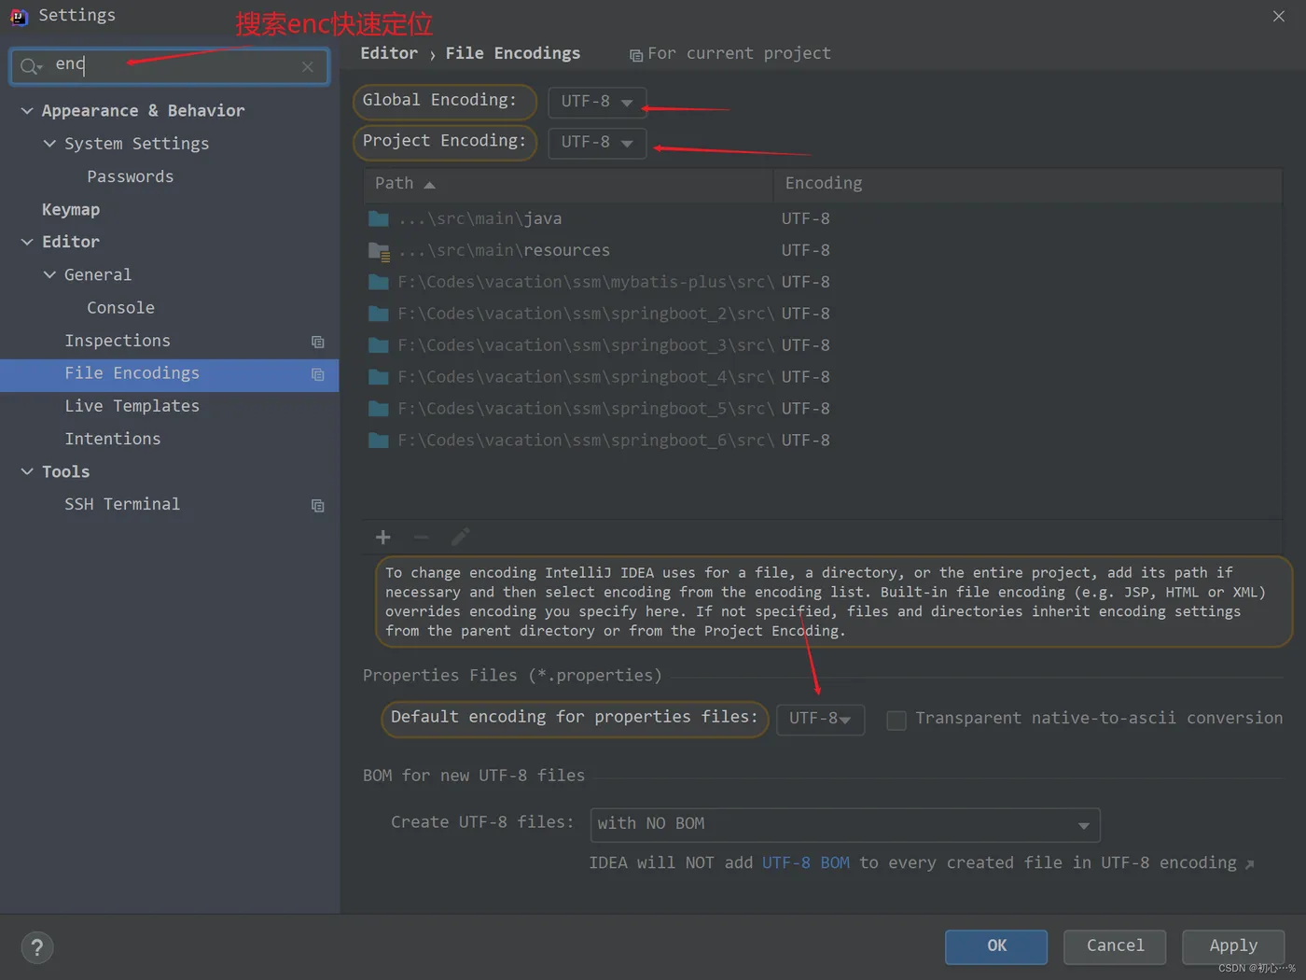Image resolution: width=1306 pixels, height=980 pixels.
Task: Open Live Templates settings page
Action: pyautogui.click(x=132, y=406)
